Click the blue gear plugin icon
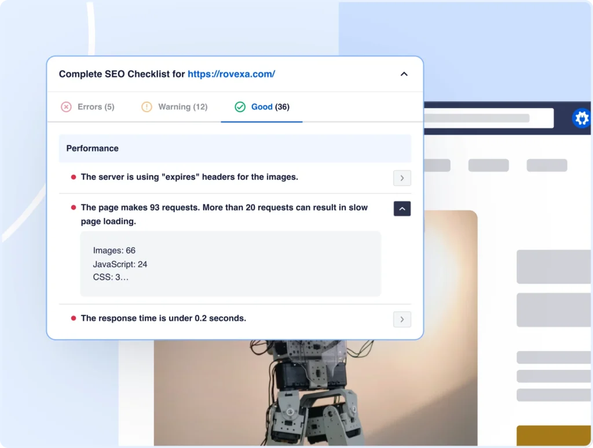 click(581, 118)
